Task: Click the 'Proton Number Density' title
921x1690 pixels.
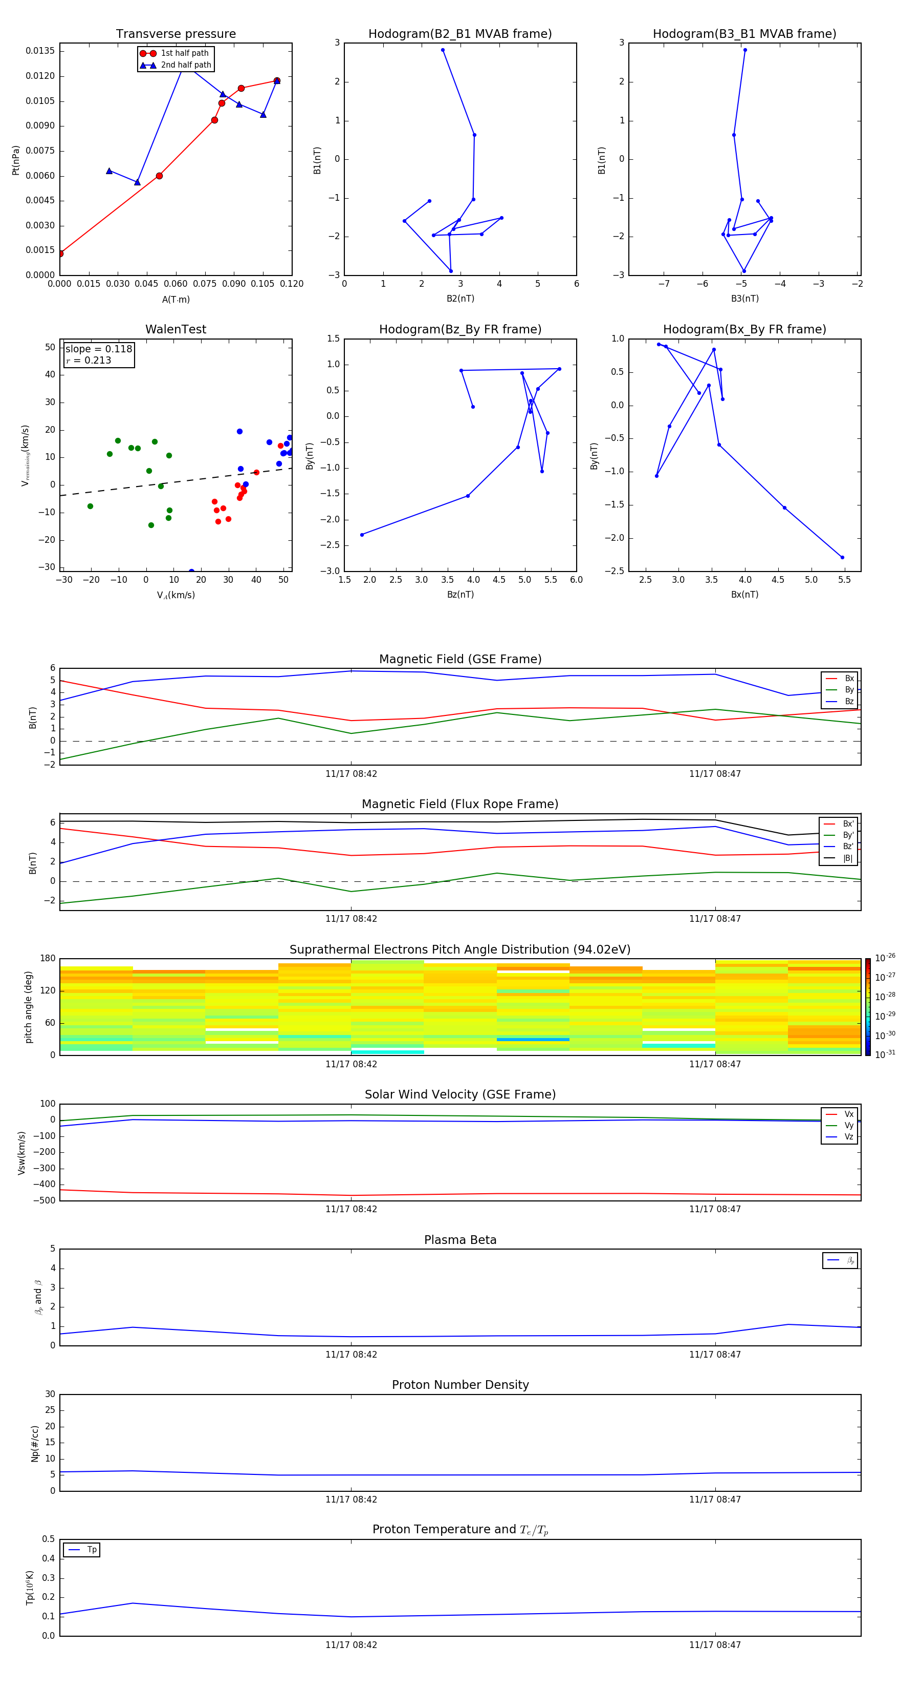Action: click(460, 1386)
